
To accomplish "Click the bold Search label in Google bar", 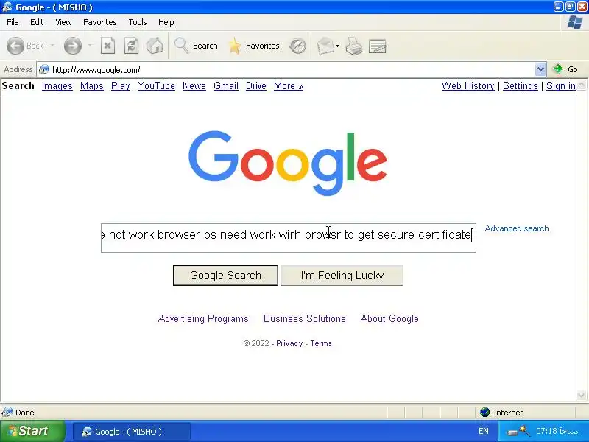I will point(18,86).
